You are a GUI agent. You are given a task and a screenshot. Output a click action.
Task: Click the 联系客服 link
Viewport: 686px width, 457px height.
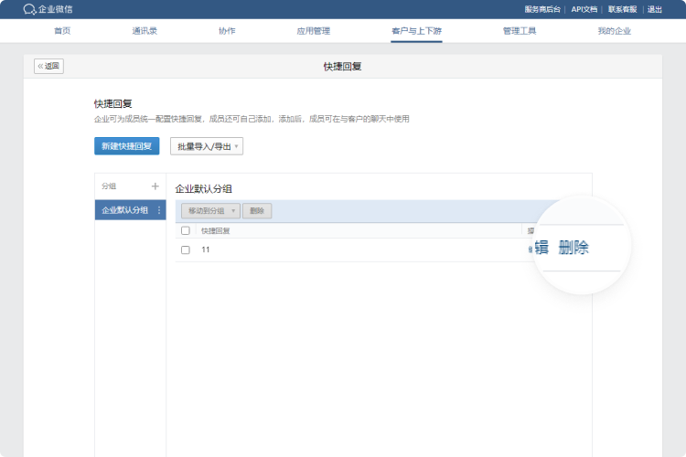[623, 9]
